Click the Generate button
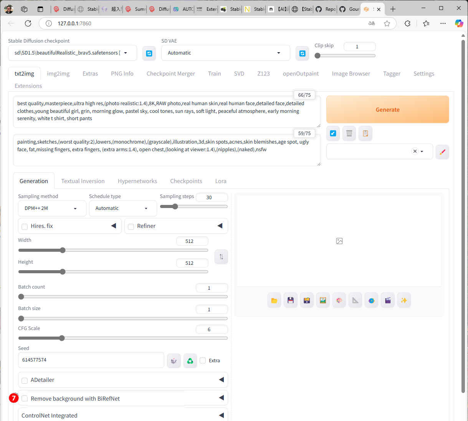Screen dimensions: 468x421 pyautogui.click(x=387, y=110)
